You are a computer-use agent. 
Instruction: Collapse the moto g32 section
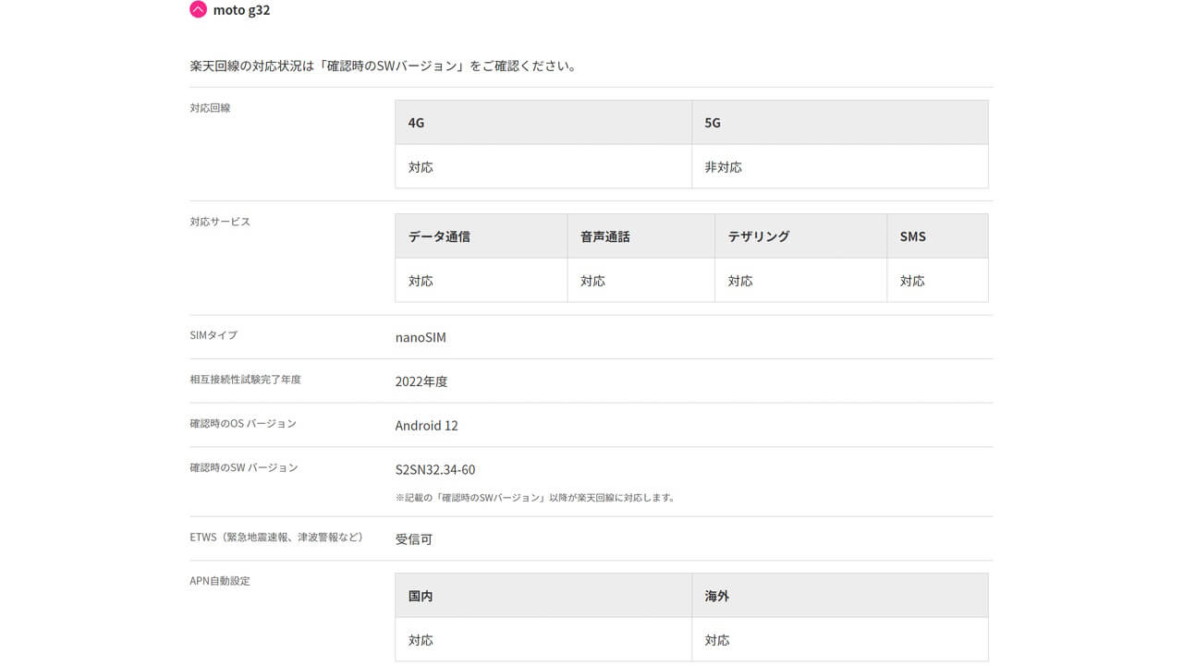pos(196,9)
